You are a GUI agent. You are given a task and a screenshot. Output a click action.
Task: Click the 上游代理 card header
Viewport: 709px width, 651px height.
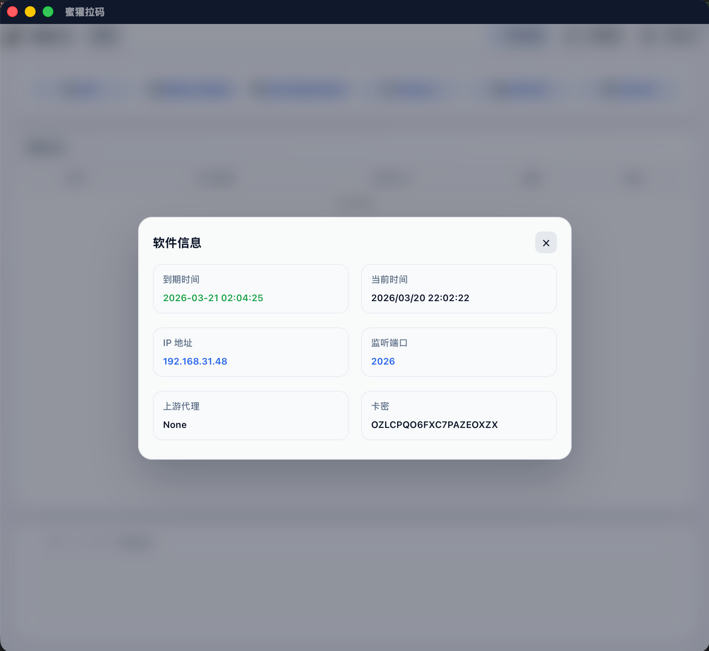[x=181, y=406]
